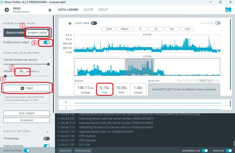
Task: Click the 'Estimated disk space required' note
Action: (x=26, y=98)
